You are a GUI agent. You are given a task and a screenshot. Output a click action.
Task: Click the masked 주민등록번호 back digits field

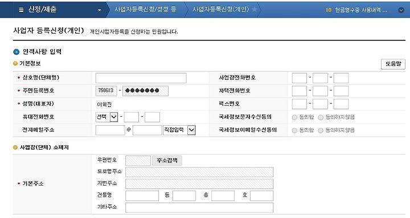(145, 91)
